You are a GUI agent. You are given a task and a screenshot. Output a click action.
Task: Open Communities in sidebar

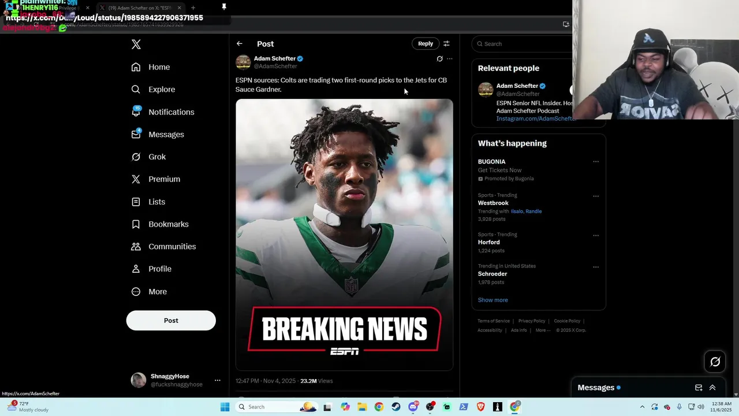click(x=163, y=246)
